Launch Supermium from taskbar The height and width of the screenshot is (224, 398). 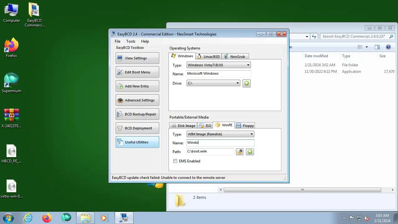[66, 218]
